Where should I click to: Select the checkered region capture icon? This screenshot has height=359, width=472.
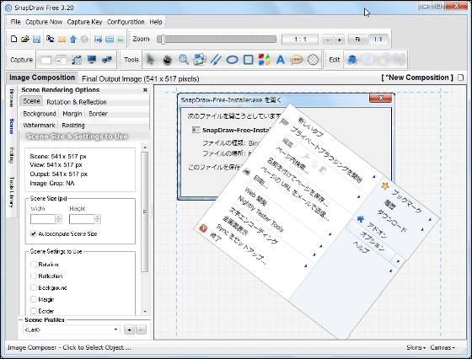(77, 60)
